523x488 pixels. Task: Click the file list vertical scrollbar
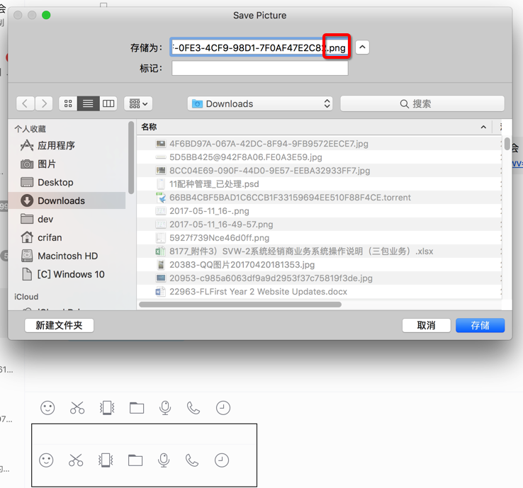click(x=507, y=144)
